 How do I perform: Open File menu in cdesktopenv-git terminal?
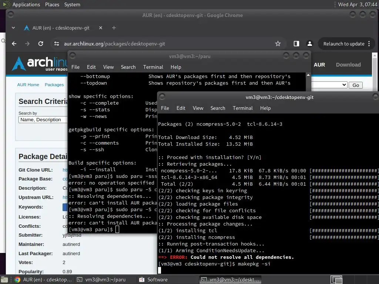click(x=165, y=108)
